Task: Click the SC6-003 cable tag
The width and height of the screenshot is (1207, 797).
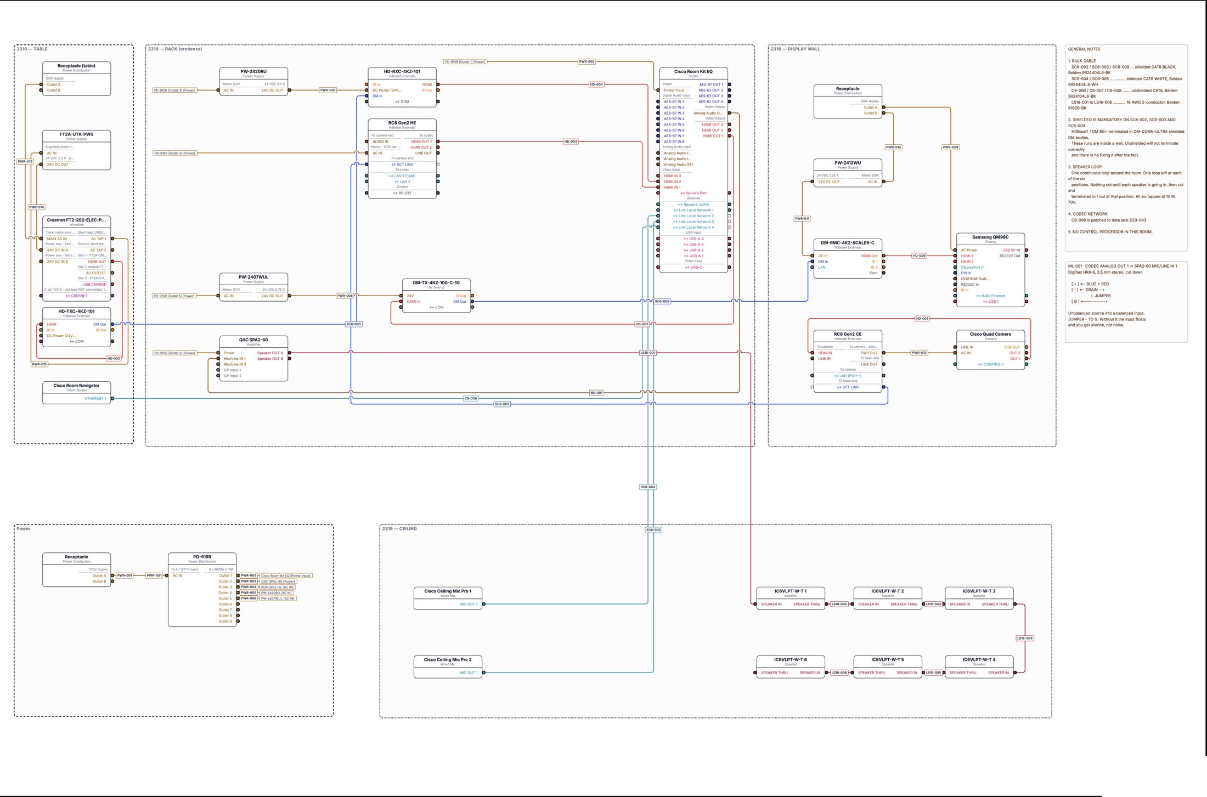Action: pyautogui.click(x=354, y=324)
